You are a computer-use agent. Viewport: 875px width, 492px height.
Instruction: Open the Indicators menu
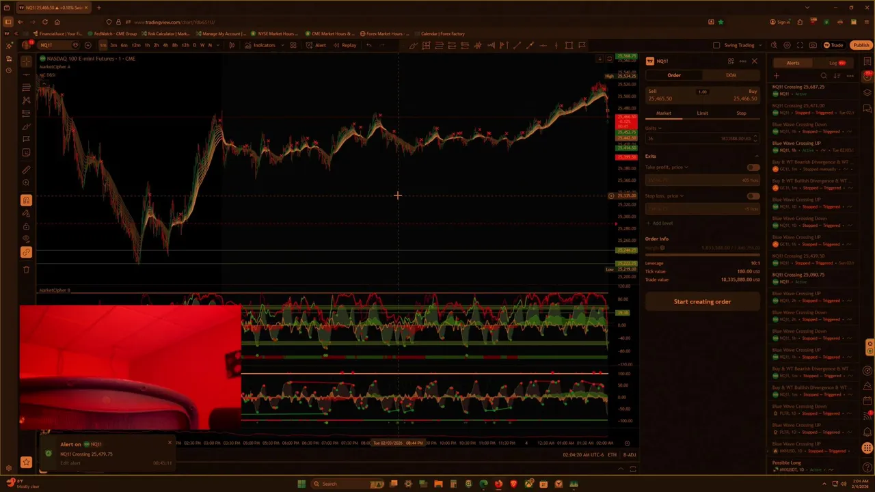coord(260,45)
